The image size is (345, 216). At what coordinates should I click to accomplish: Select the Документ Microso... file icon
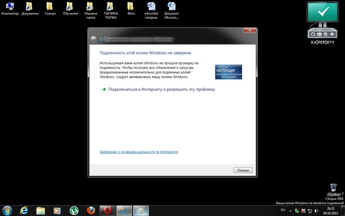(171, 10)
